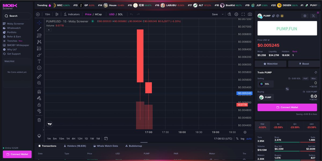Viewport: 322px width, 161px height.
Task: Open the 15m interval dropdown in toolbar
Action: (x=47, y=14)
